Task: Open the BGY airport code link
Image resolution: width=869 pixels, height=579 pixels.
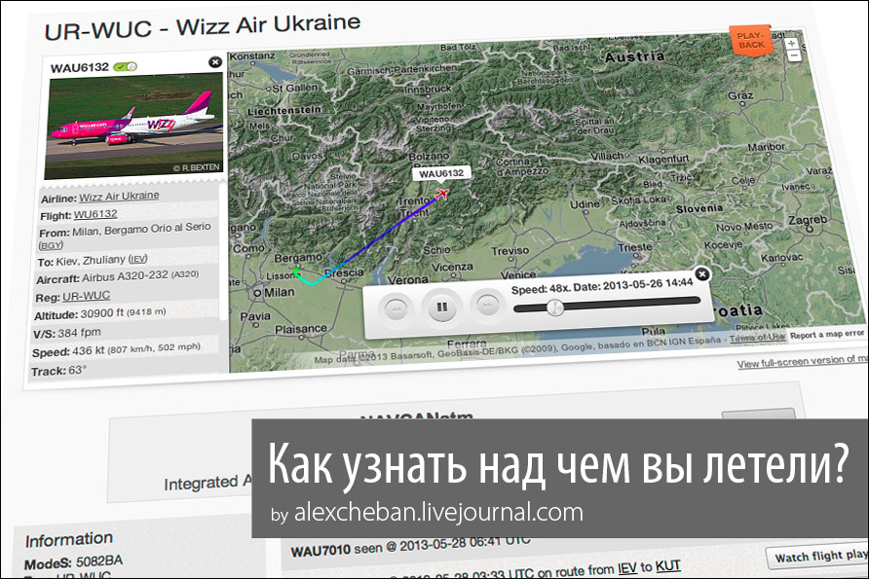Action: coord(51,245)
